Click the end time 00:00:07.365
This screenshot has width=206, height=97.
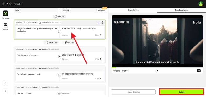(x=32, y=23)
